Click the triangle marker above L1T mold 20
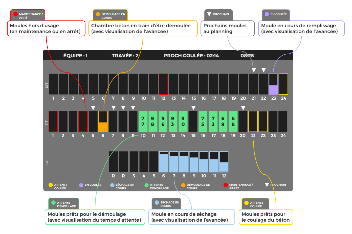Image resolution: width=352 pixels, height=234 pixels. pyautogui.click(x=243, y=108)
